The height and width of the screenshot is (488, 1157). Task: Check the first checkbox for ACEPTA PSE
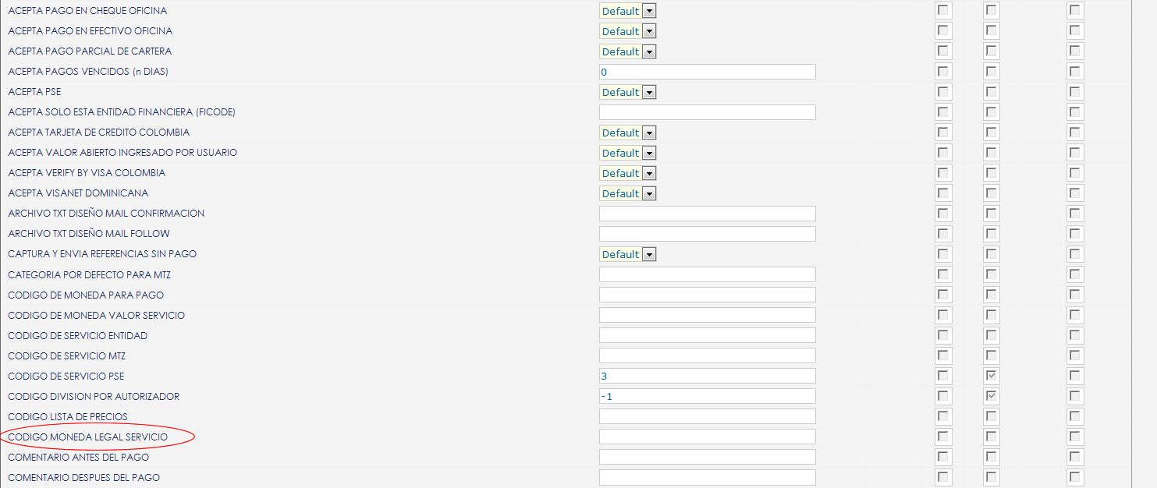(x=943, y=92)
